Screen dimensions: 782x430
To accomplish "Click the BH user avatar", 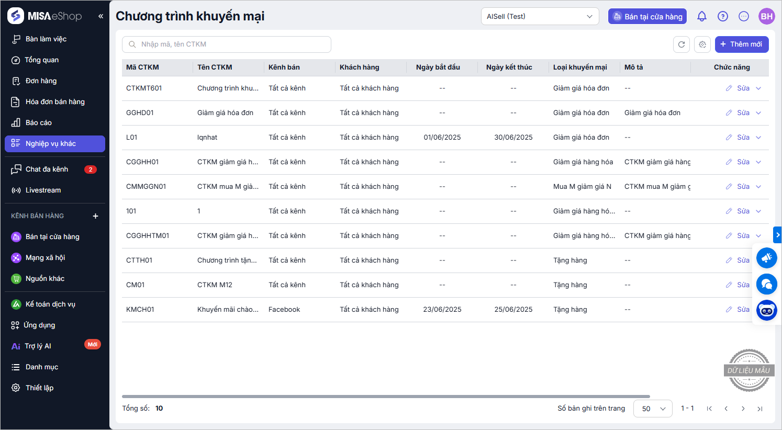I will click(x=767, y=16).
